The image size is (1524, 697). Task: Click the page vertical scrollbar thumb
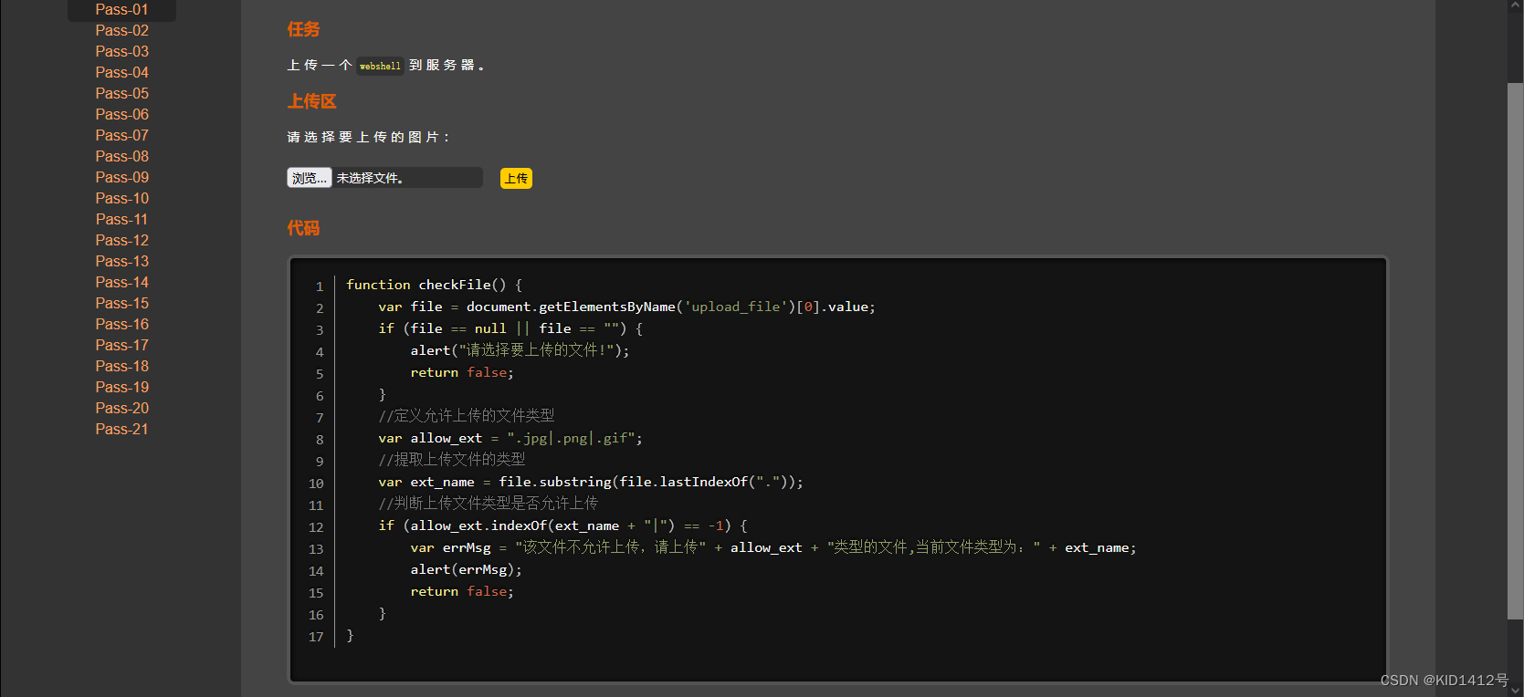1516,349
